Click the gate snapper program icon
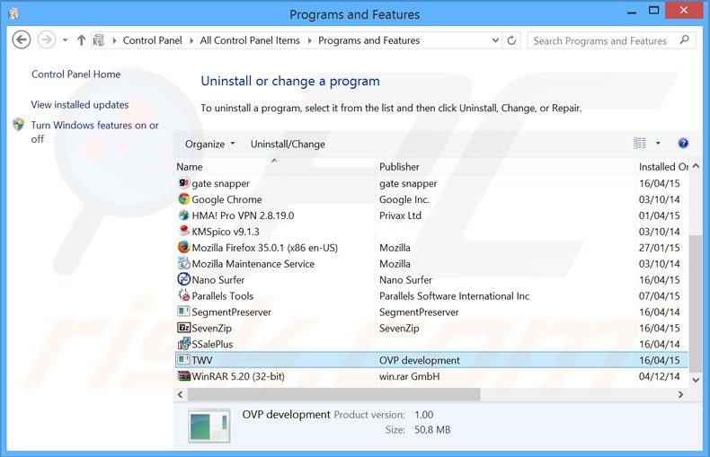Viewport: 710px width, 457px height. (x=183, y=183)
